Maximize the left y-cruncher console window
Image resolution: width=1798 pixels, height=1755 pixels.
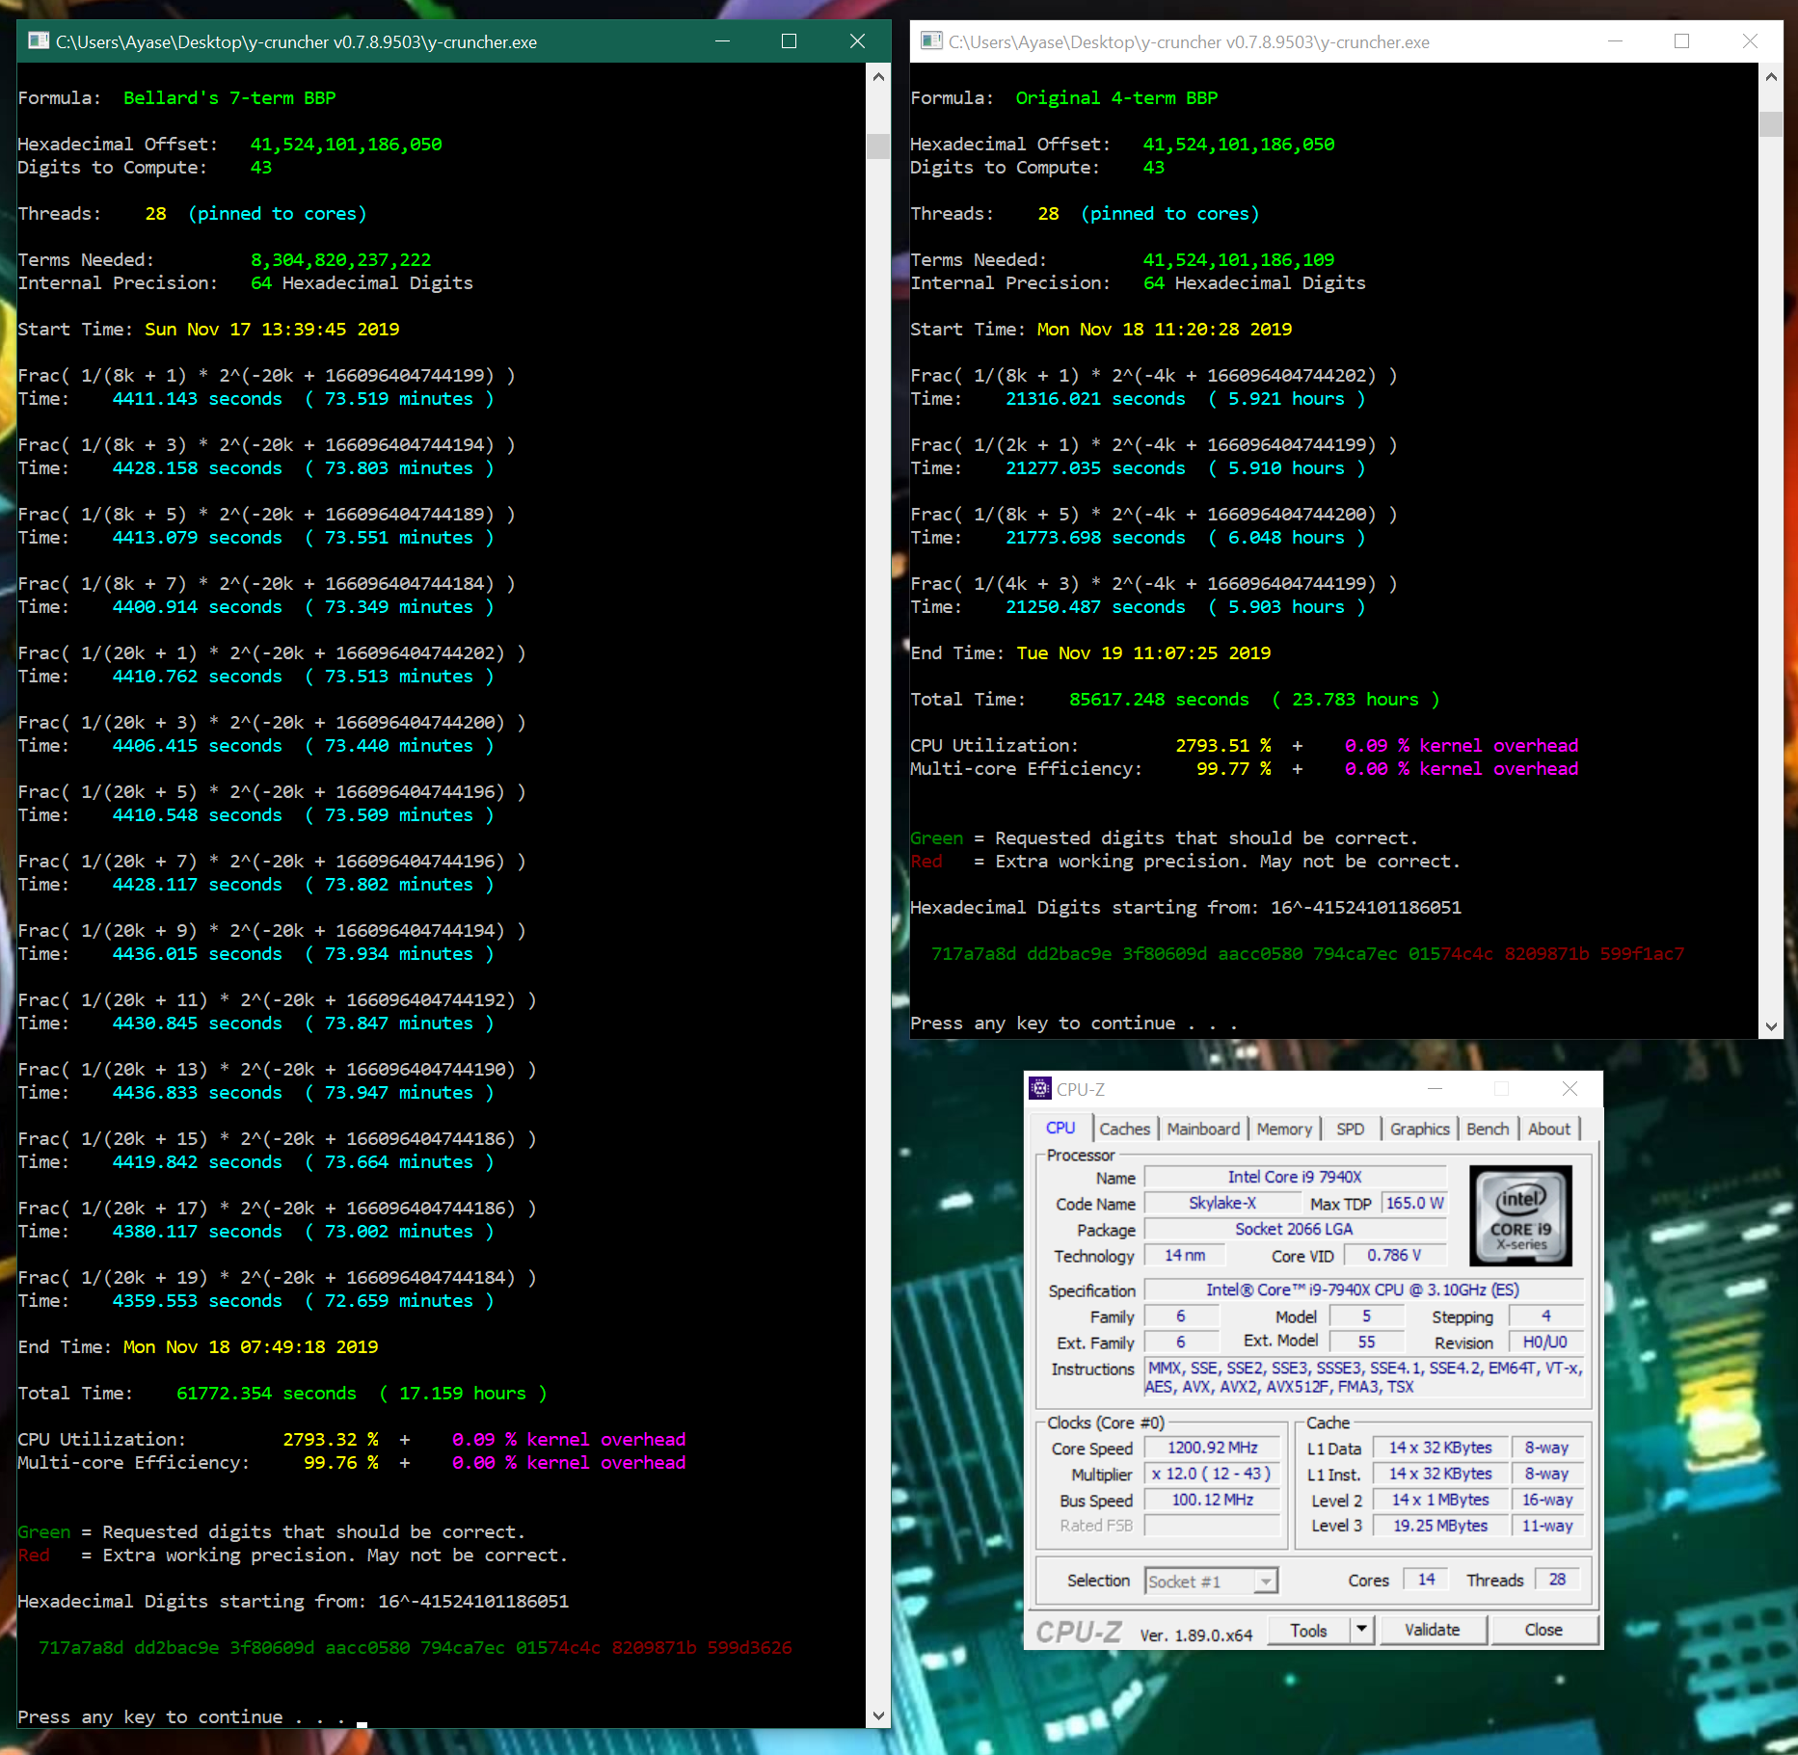coord(789,41)
